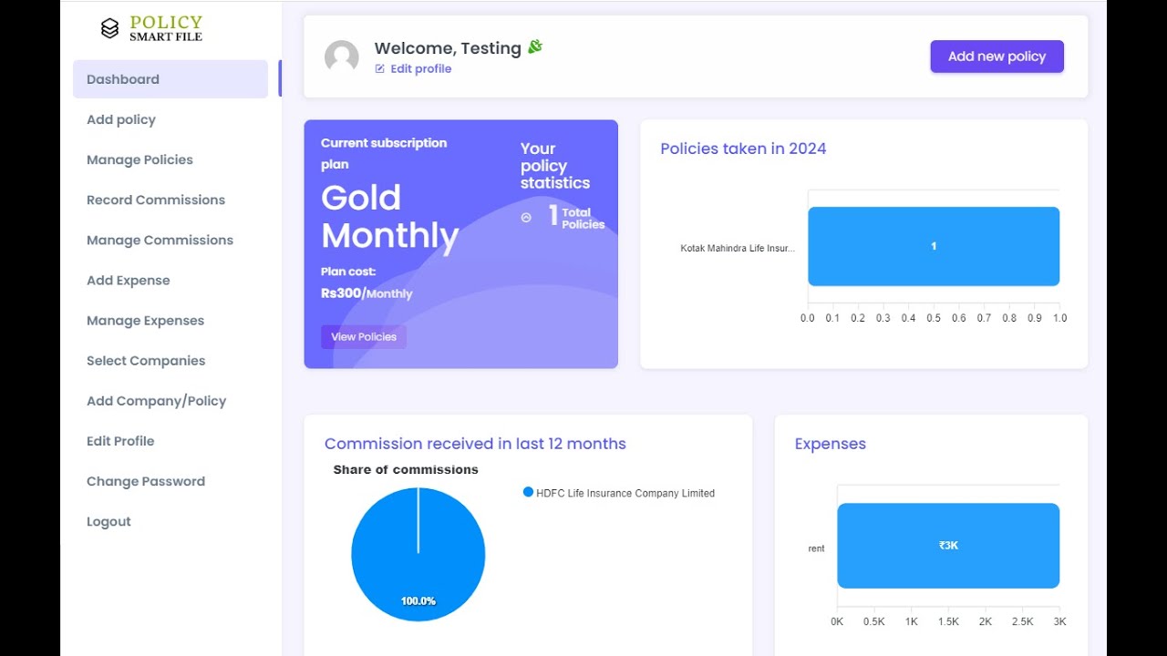
Task: Click Logout in the sidebar
Action: (x=108, y=521)
